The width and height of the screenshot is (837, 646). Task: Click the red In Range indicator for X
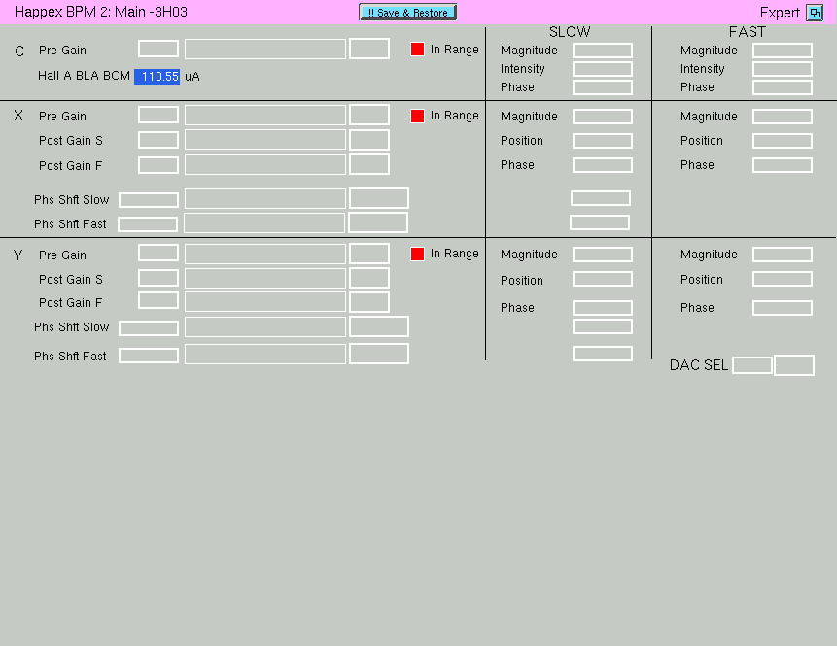[417, 116]
